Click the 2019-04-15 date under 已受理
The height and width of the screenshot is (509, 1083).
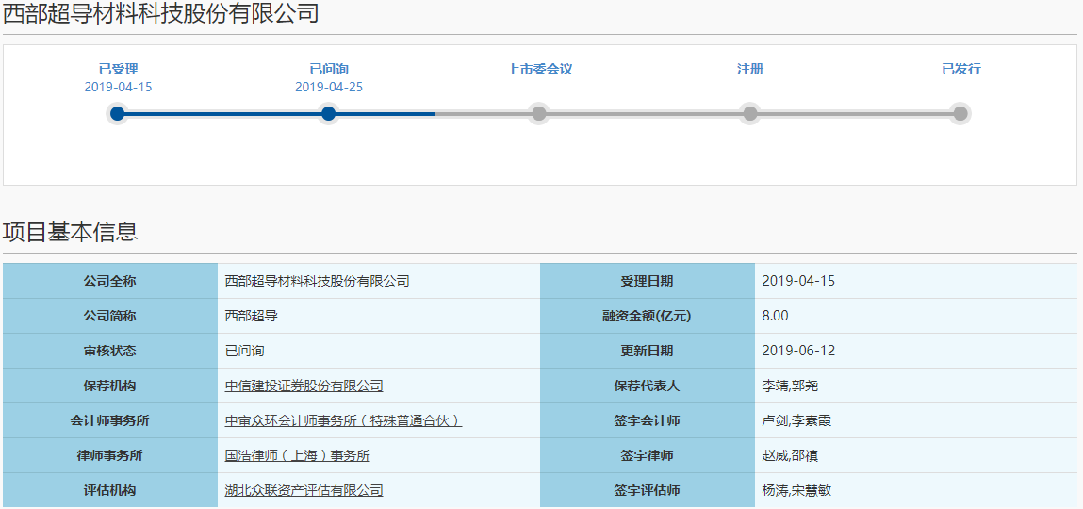[x=118, y=87]
